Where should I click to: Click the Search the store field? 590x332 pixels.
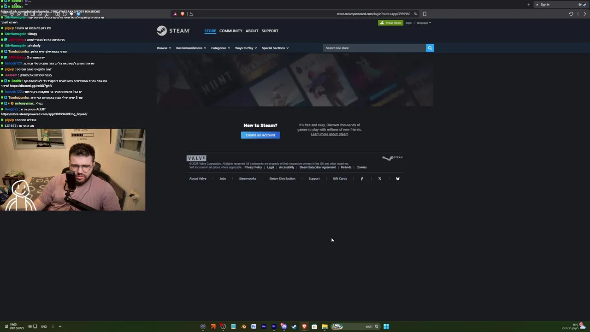374,48
